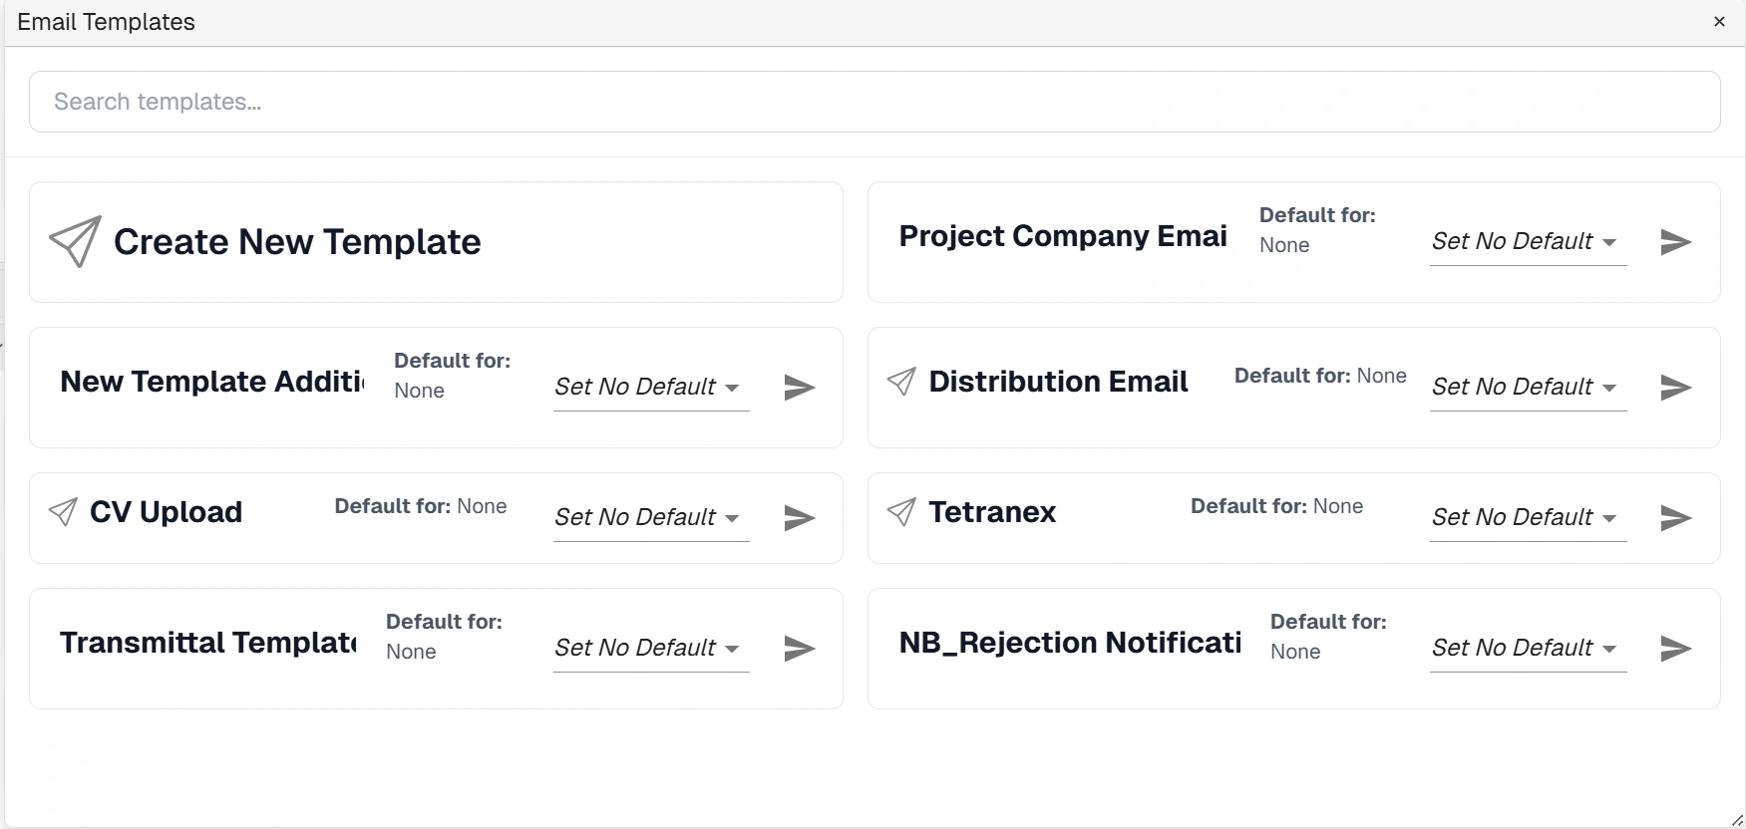This screenshot has height=829, width=1746.
Task: Open default selector for Transmittal Template
Action: (651, 649)
